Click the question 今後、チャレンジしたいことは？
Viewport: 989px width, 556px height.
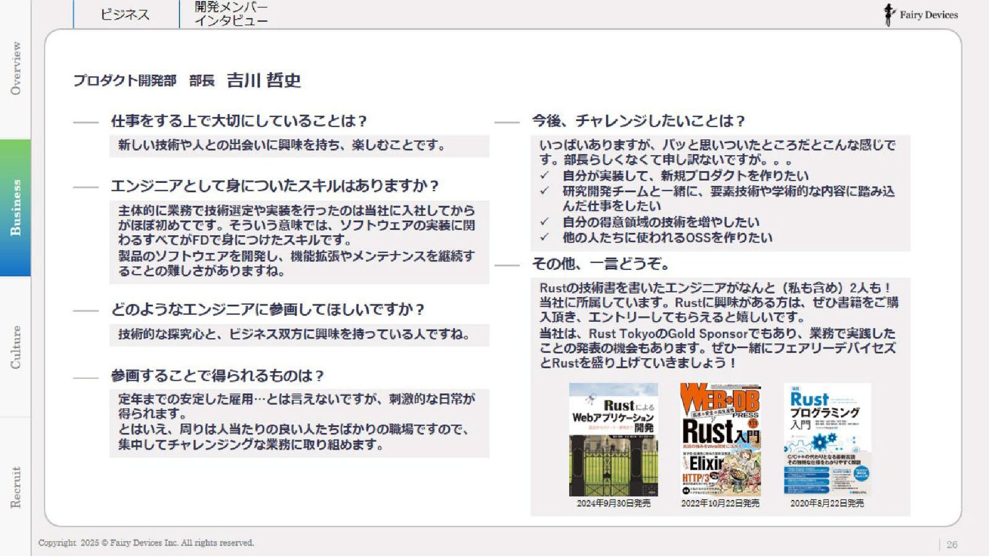[639, 121]
